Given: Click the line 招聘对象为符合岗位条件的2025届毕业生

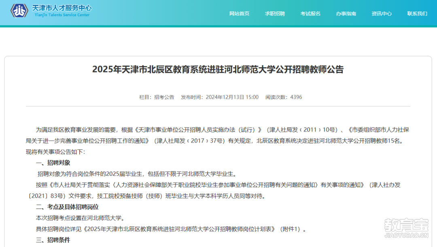Looking at the screenshot, I should coord(137,174).
